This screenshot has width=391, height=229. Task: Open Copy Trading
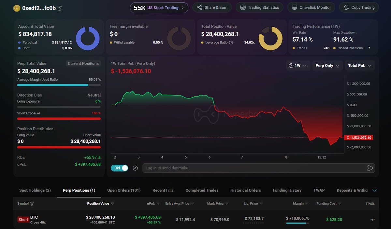[x=359, y=7]
